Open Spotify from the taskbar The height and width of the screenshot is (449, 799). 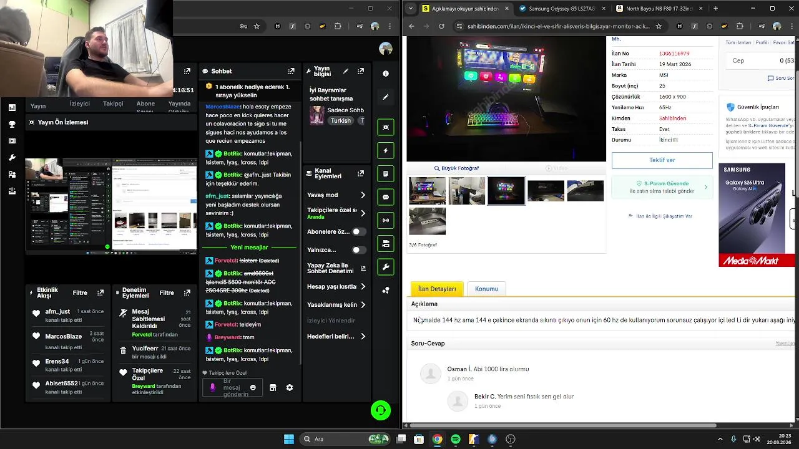[456, 439]
